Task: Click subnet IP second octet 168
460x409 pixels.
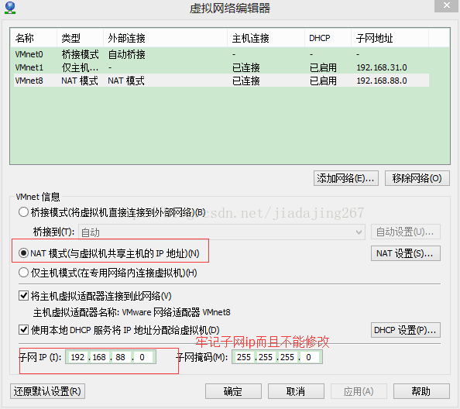Action: click(x=99, y=357)
